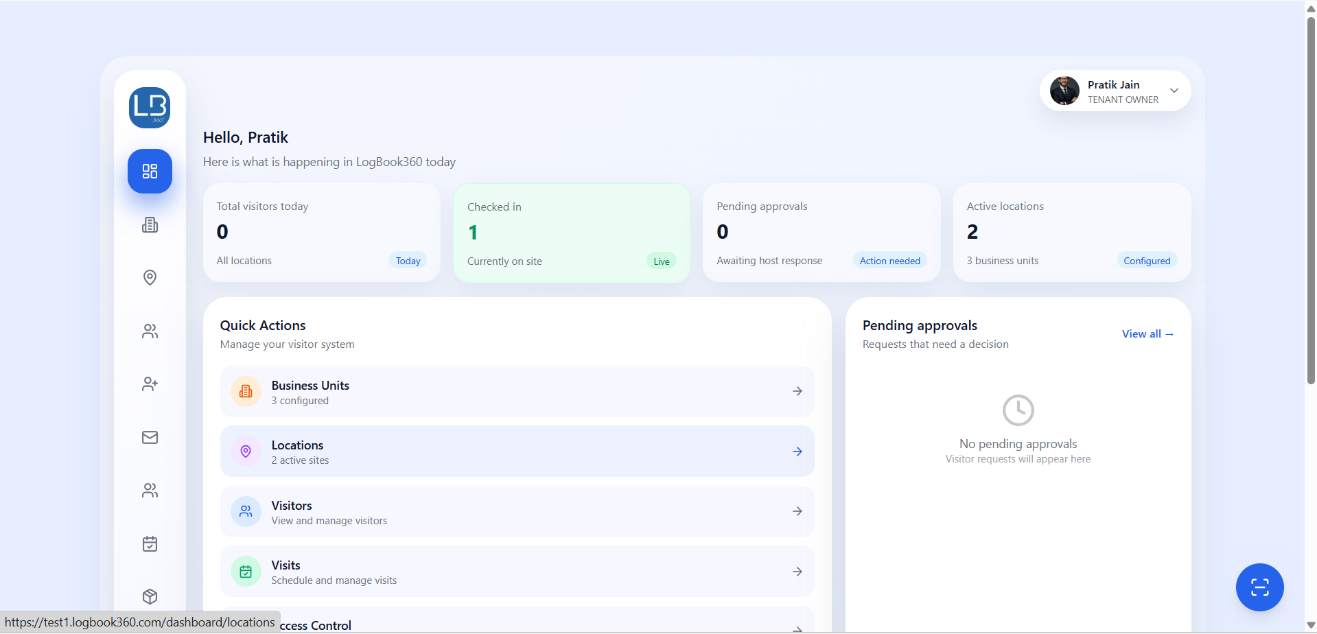The height and width of the screenshot is (634, 1317).
Task: Click the blue floating scan button
Action: (1259, 587)
